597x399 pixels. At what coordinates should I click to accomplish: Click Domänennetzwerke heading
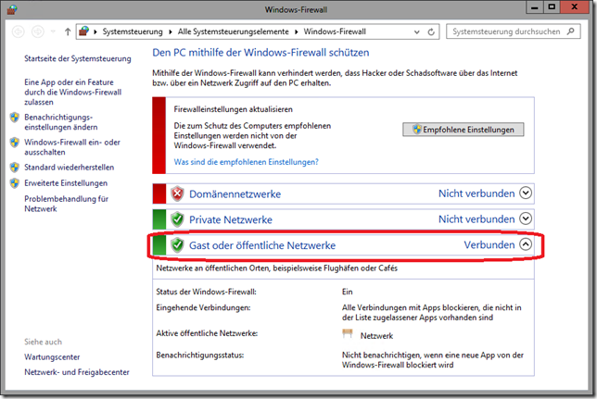(235, 194)
